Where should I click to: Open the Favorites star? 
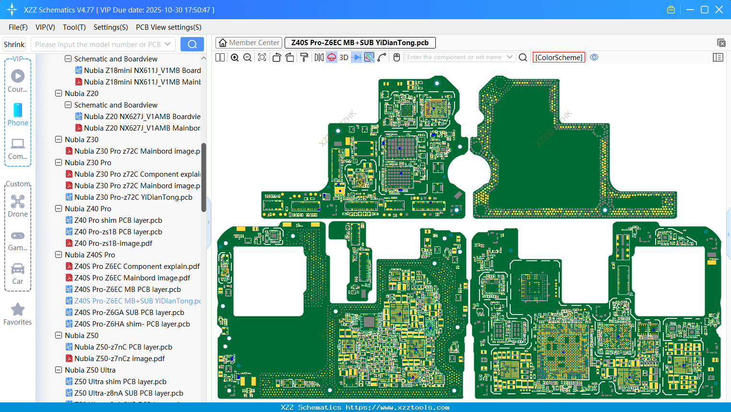click(x=18, y=314)
